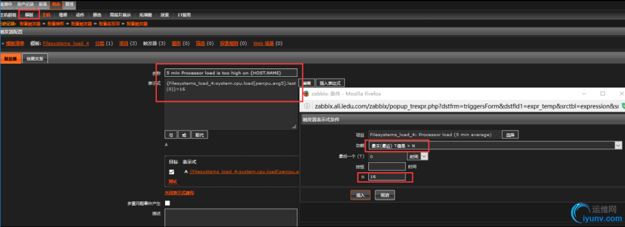The height and width of the screenshot is (227, 625).
Task: Click the Firefox icon in the popup title bar
Action: (306, 94)
